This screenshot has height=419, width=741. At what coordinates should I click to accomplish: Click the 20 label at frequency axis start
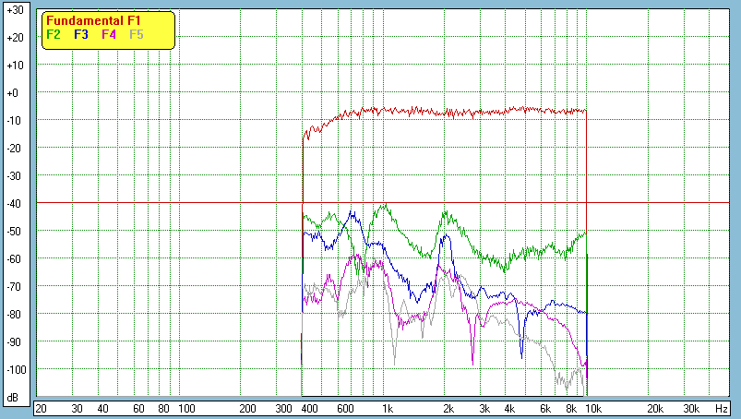41,408
